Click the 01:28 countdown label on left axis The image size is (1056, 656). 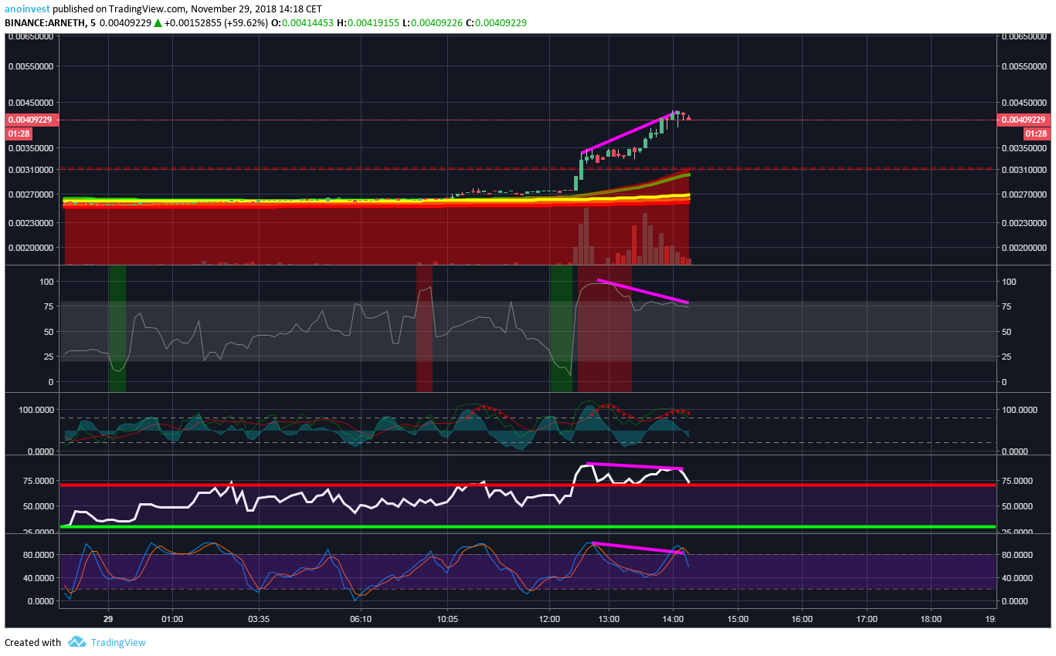18,134
